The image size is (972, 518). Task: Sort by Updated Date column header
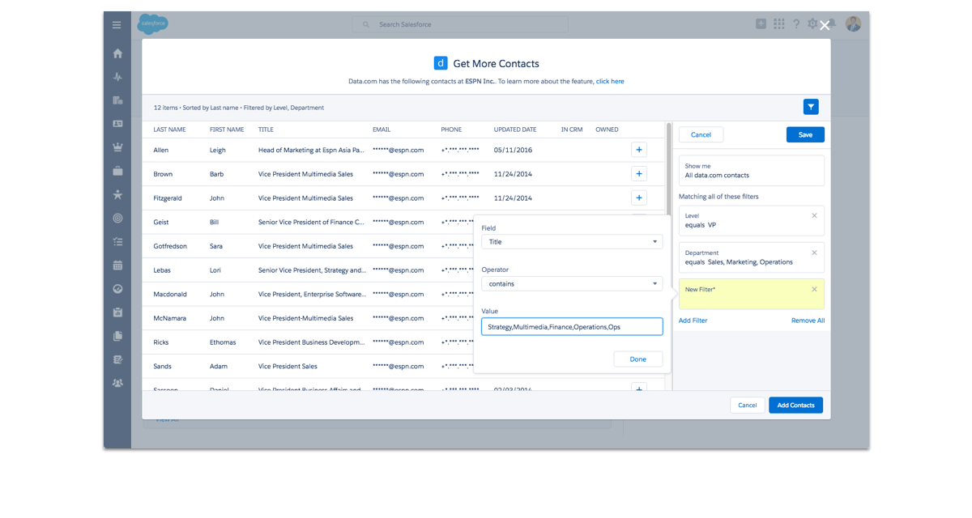pos(514,129)
